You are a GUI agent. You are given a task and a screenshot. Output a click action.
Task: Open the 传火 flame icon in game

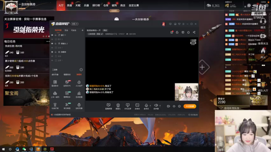(263, 53)
